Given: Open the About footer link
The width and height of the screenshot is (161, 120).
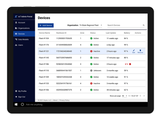Looking at the screenshot, I should [x=55, y=100].
